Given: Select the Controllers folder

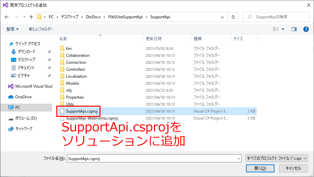Looking at the screenshot, I should 75,69.
